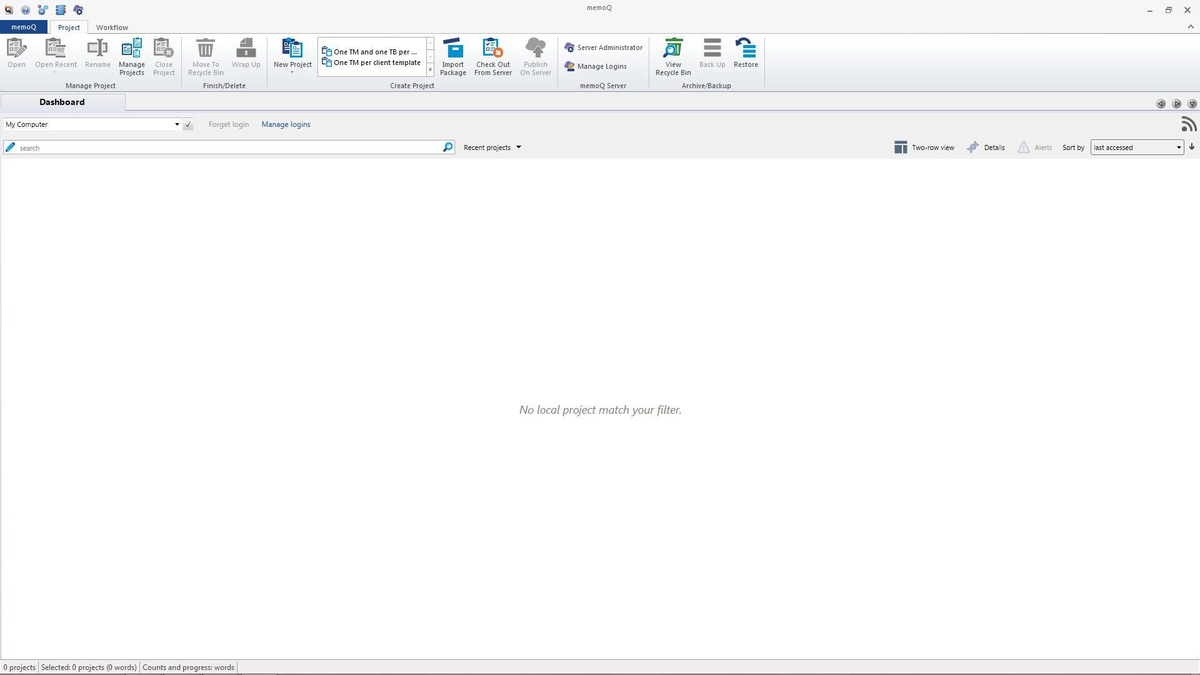Open the Recent projects filter dropdown
The width and height of the screenshot is (1200, 675).
(492, 147)
